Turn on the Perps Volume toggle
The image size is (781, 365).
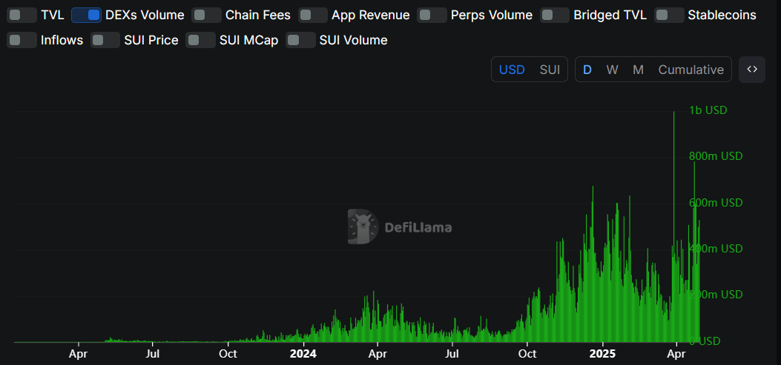coord(432,15)
